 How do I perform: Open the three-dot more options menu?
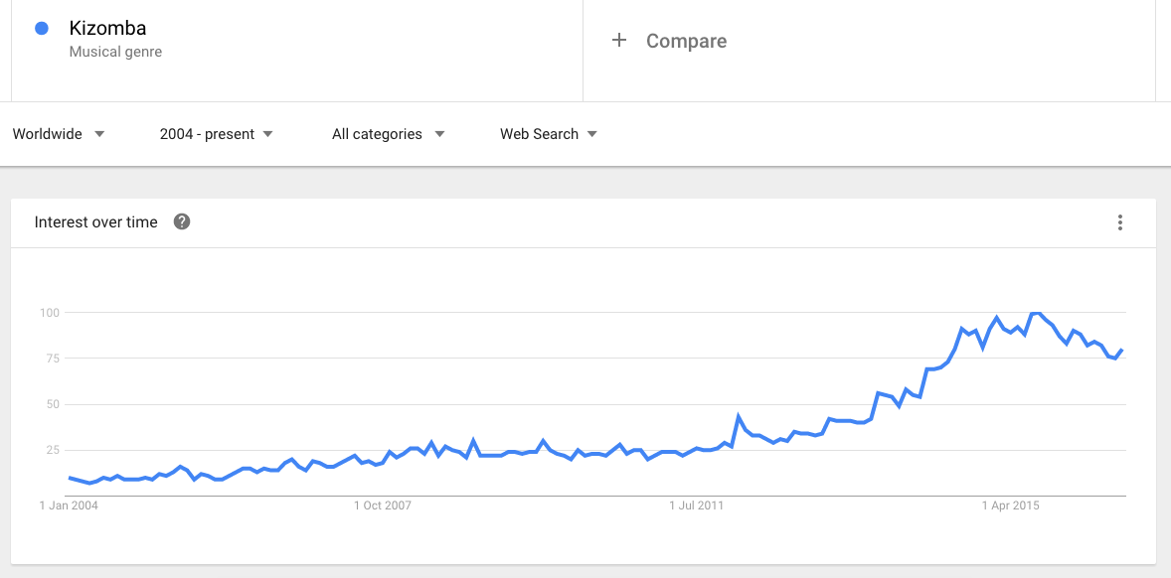pos(1120,222)
